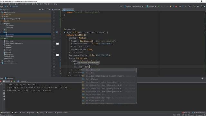Click the autocomplete popup scrollbar
The height and width of the screenshot is (116, 206).
tap(136, 70)
